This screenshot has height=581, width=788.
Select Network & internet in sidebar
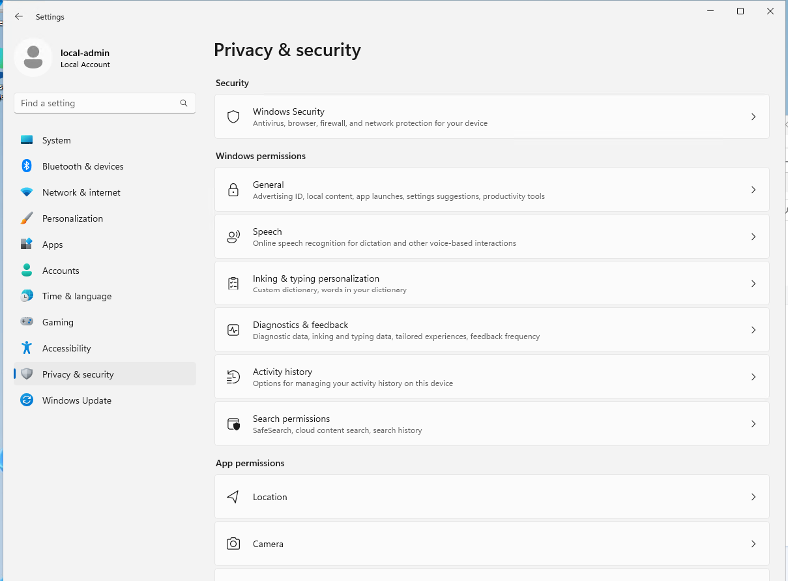click(105, 192)
